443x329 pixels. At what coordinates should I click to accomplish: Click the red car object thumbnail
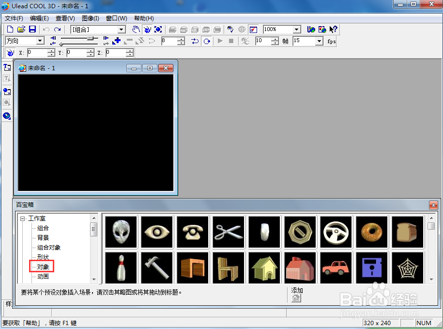[336, 268]
